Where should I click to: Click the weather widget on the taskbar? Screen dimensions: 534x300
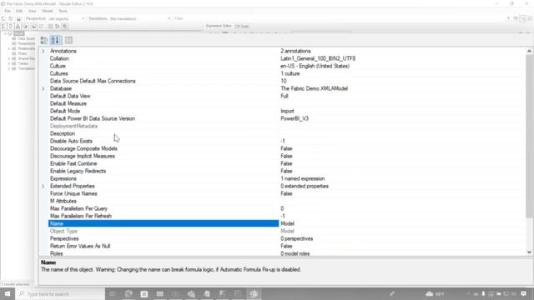[435, 294]
